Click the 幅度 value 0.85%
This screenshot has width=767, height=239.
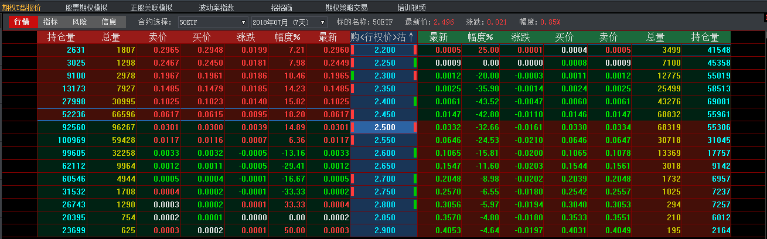pos(550,22)
